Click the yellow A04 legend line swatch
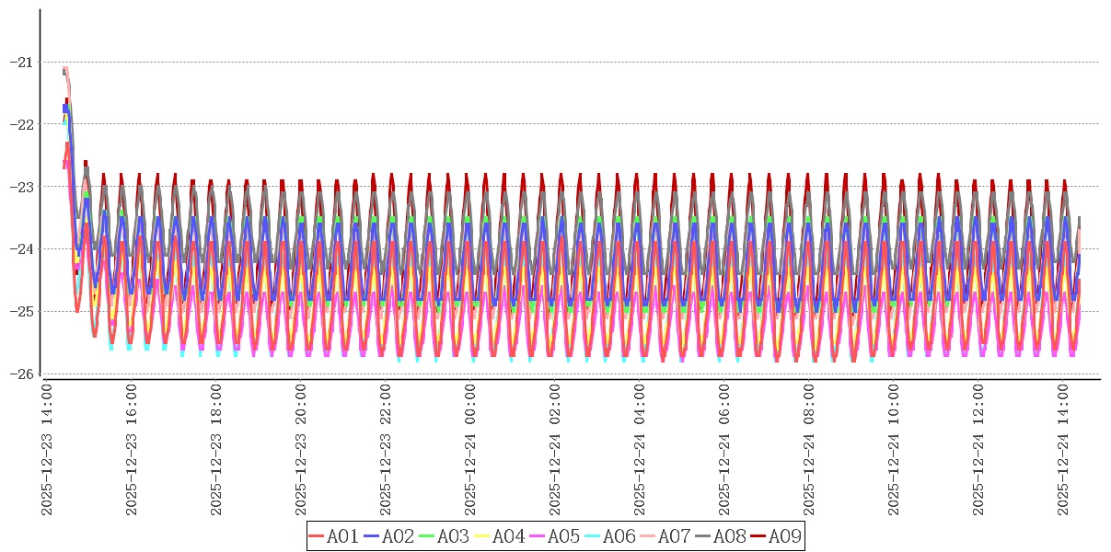The height and width of the screenshot is (552, 1111). tap(482, 536)
